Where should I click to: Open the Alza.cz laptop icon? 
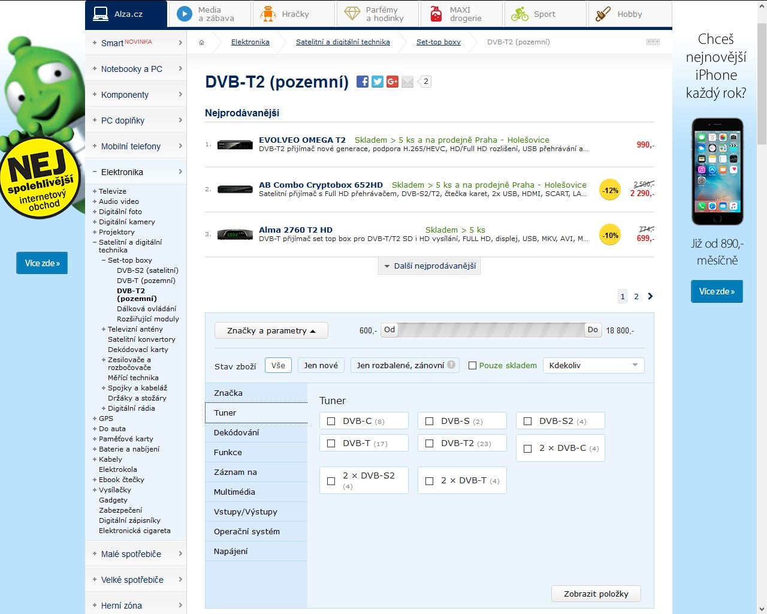(x=100, y=14)
